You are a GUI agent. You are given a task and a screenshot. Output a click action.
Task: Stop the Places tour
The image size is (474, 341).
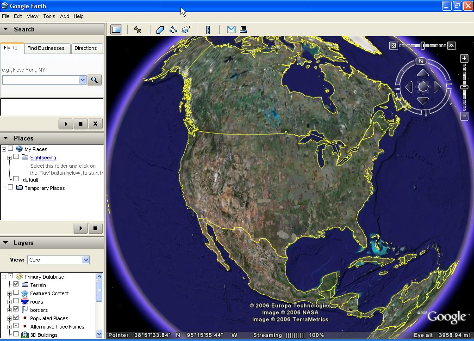[95, 228]
